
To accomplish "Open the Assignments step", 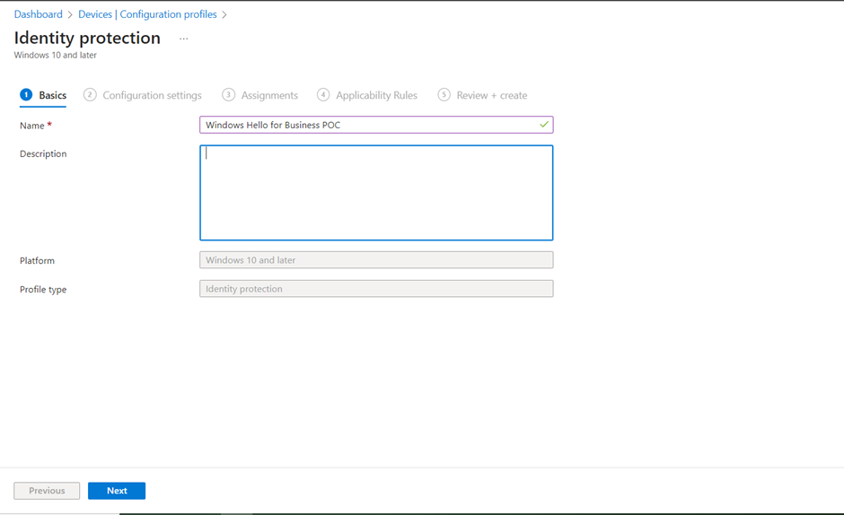I will click(260, 95).
